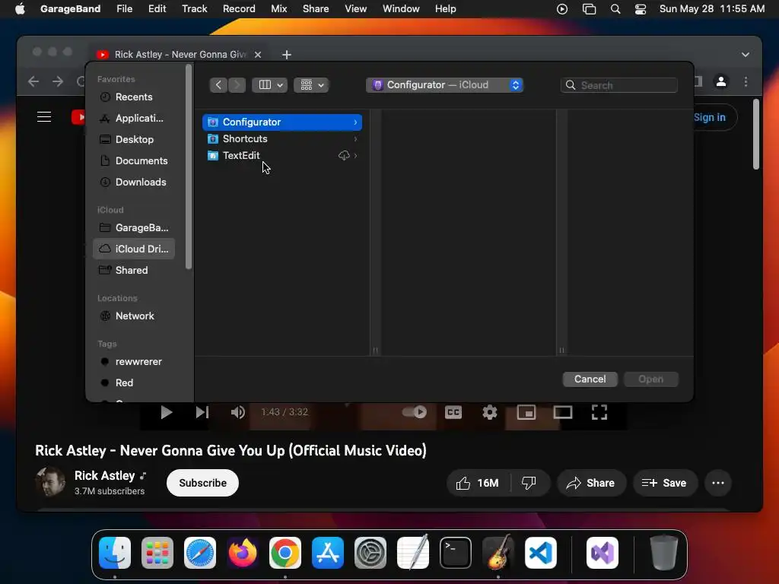Open the Rick Astley channel name link
The height and width of the screenshot is (584, 779).
click(105, 476)
